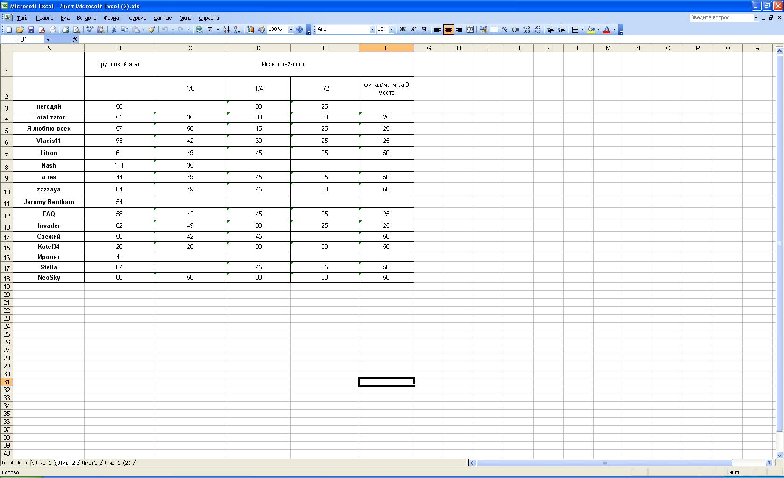Create a new blank workbook
This screenshot has height=478, width=784.
[9, 29]
